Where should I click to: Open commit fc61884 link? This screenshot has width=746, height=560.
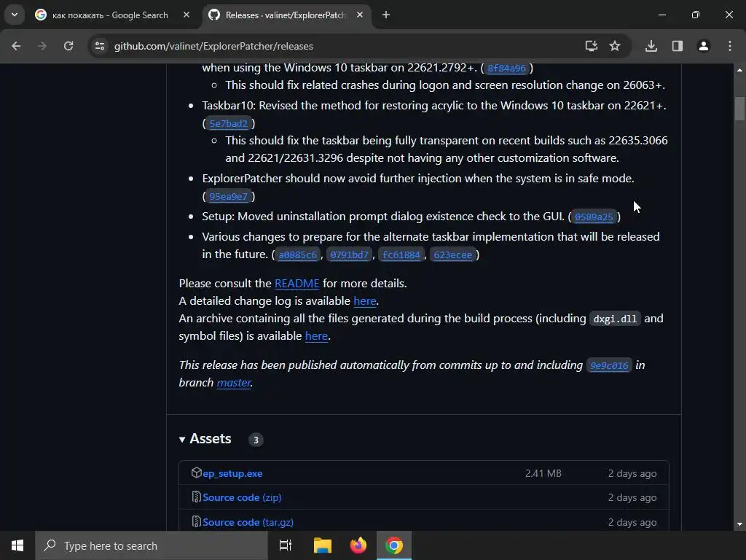401,255
